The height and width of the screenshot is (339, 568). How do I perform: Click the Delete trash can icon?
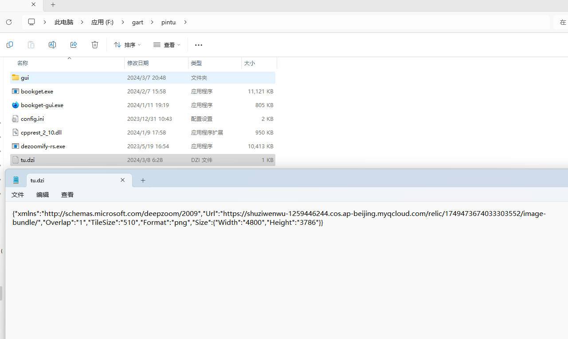(95, 45)
